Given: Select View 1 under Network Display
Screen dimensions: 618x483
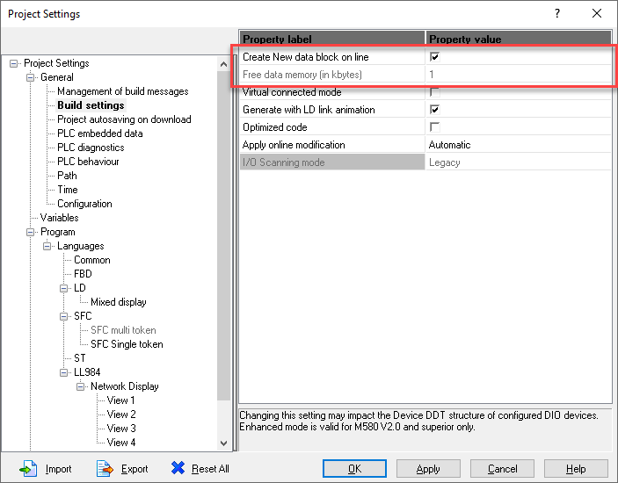Looking at the screenshot, I should (120, 400).
